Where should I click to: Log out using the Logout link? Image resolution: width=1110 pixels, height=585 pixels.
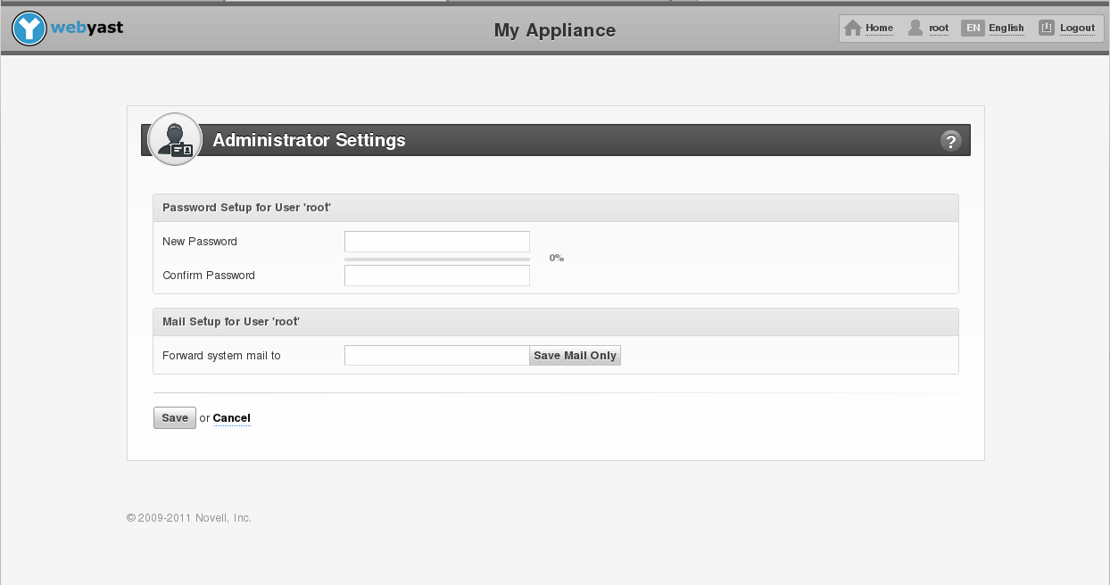tap(1077, 28)
